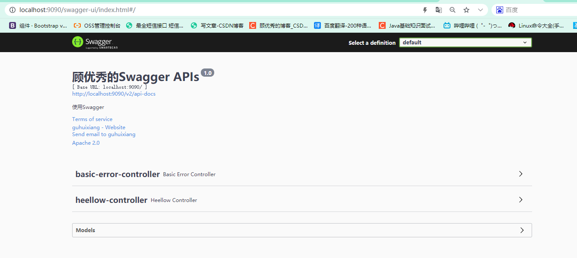Click the chevron next to the star icon
This screenshot has height=258, width=577.
[x=480, y=9]
